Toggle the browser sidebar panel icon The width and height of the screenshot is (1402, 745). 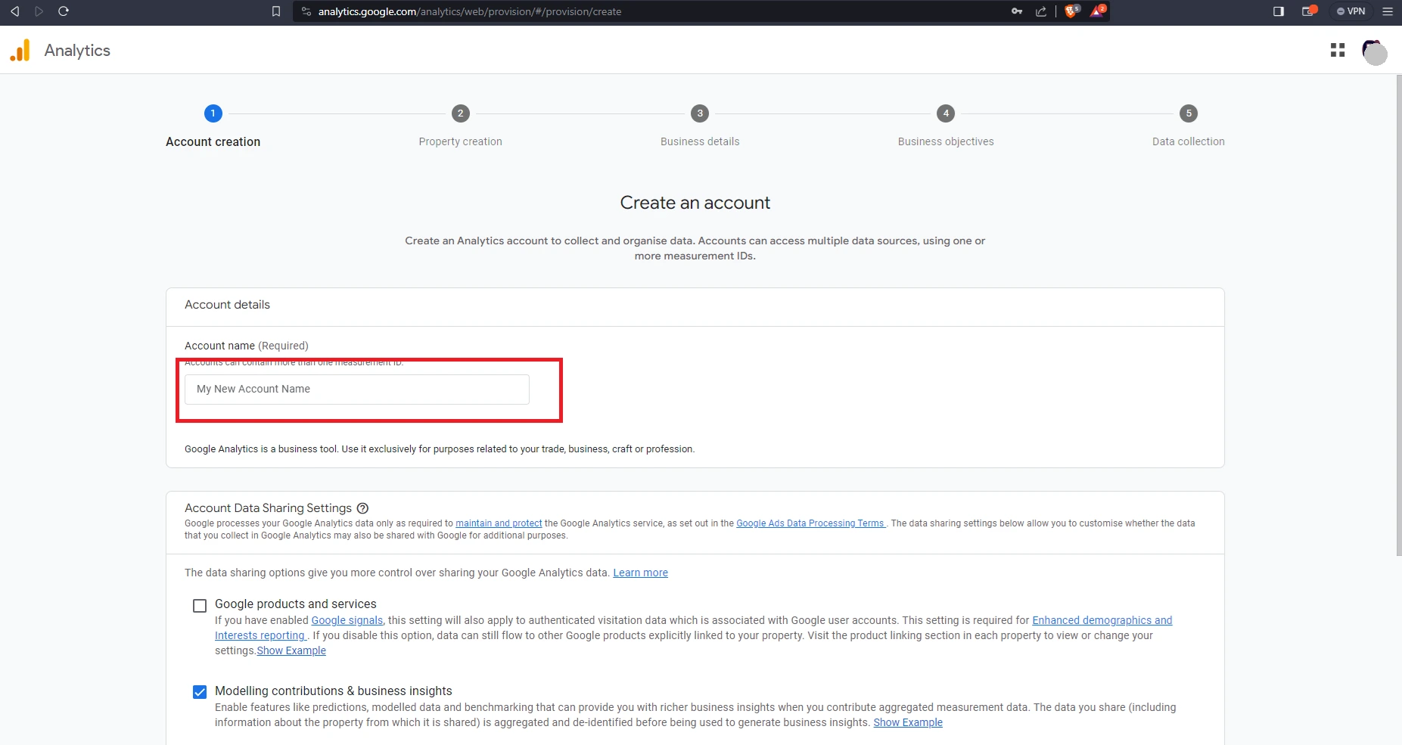(1278, 11)
